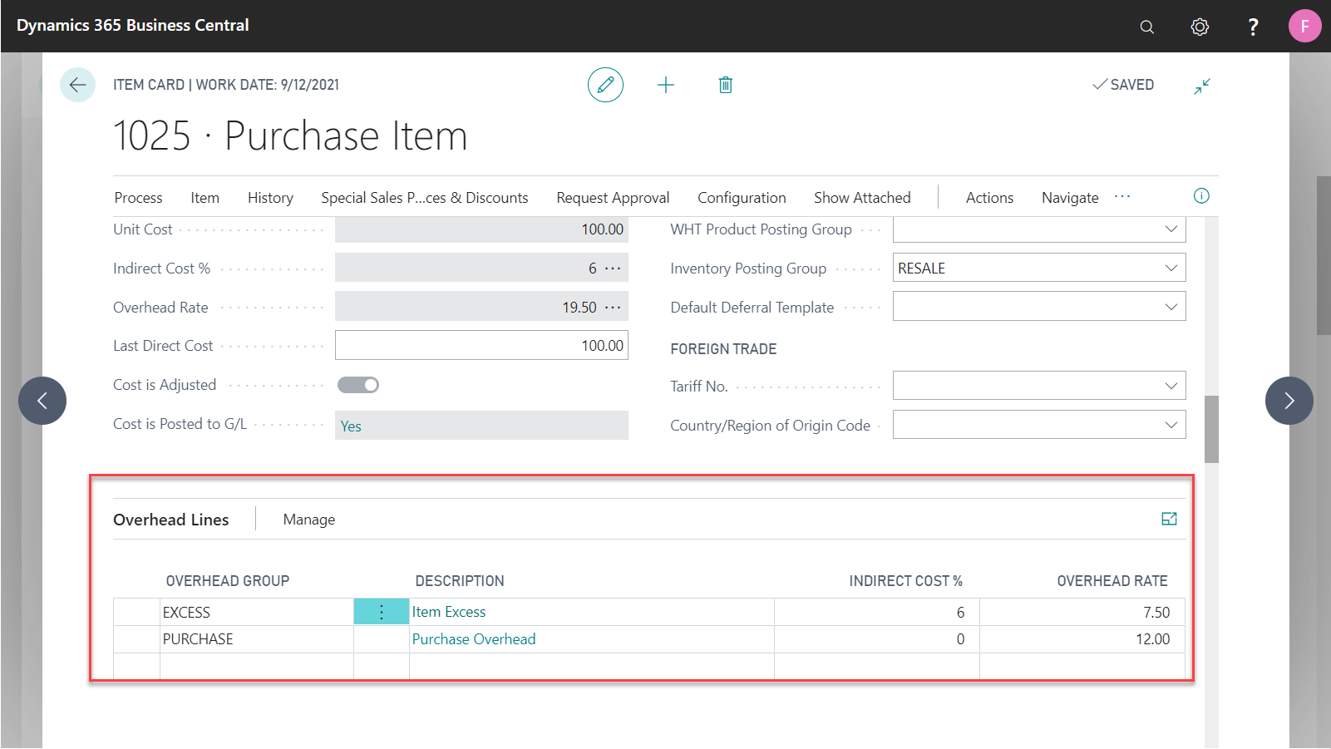The image size is (1331, 749).
Task: Select the Last Direct Cost input field
Action: click(481, 345)
